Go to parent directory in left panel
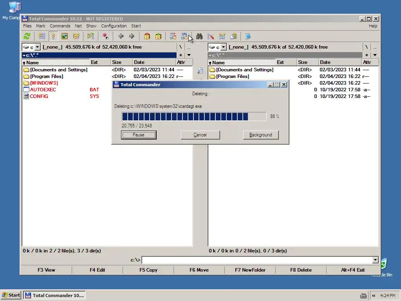 [x=189, y=47]
